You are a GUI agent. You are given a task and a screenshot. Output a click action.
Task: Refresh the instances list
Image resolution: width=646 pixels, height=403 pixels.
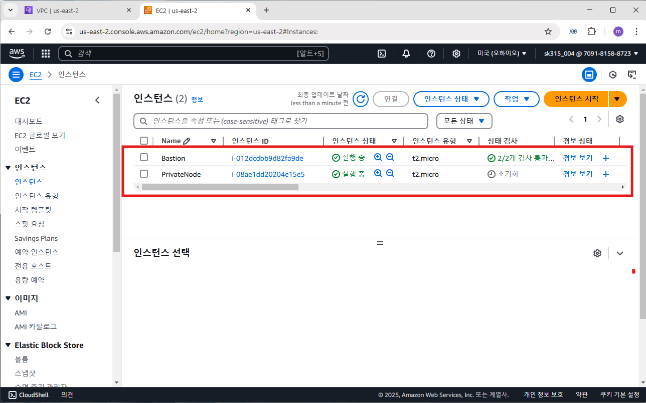[361, 99]
